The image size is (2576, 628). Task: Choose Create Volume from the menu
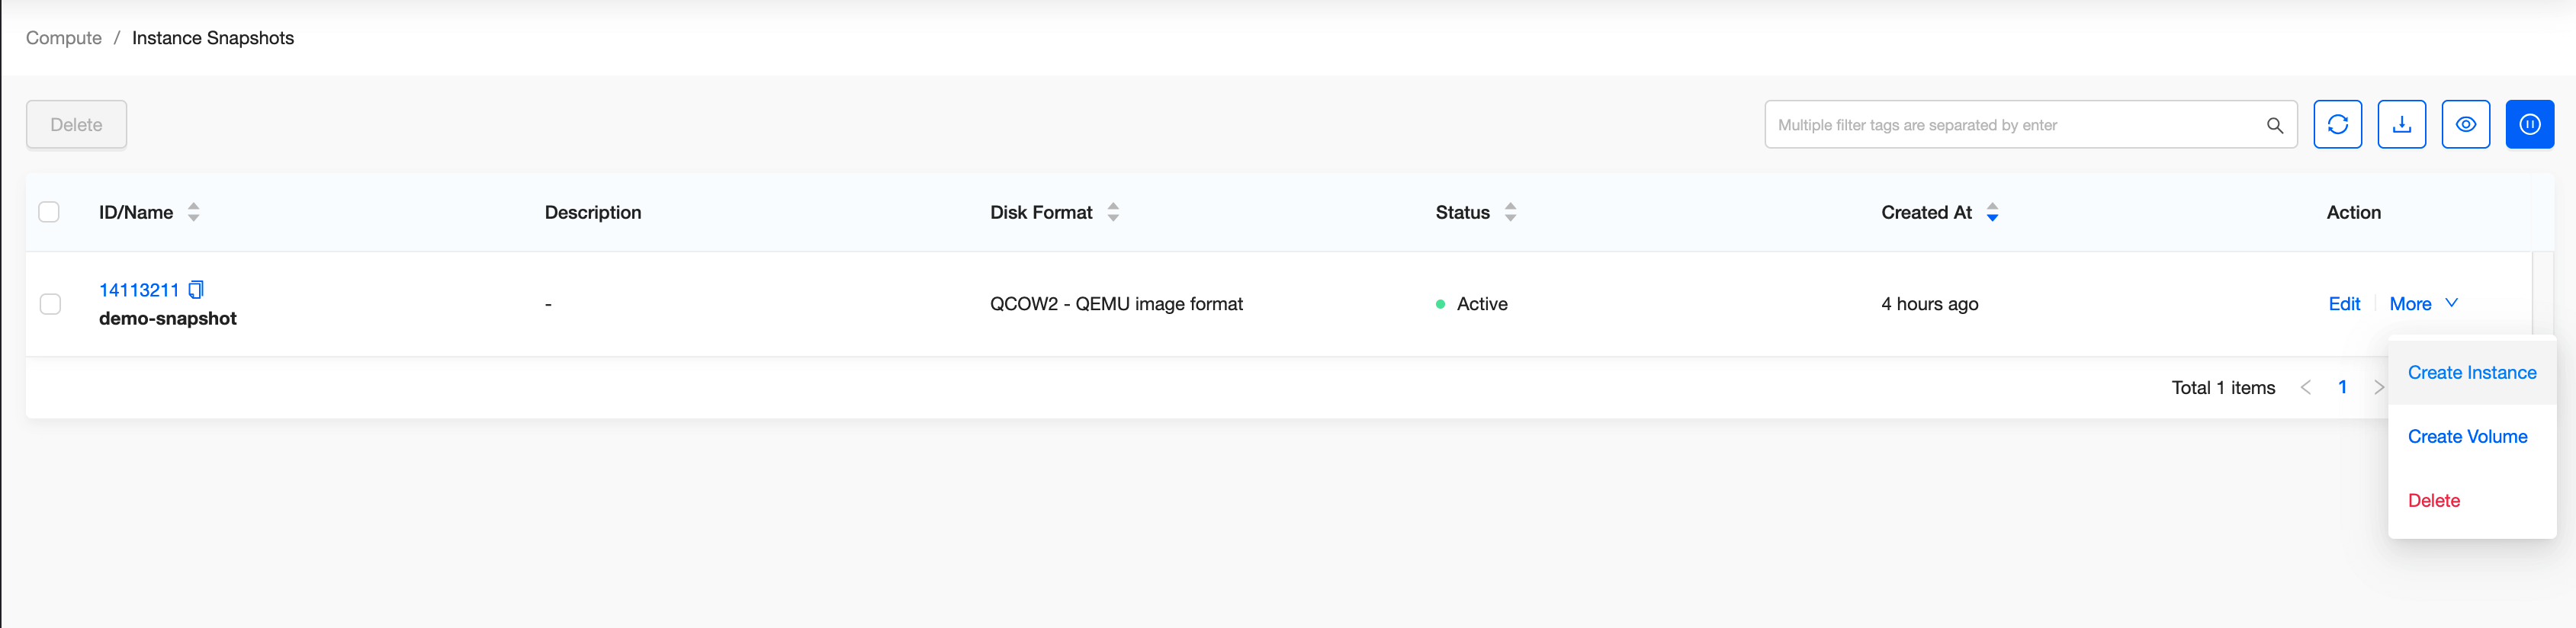click(x=2467, y=437)
